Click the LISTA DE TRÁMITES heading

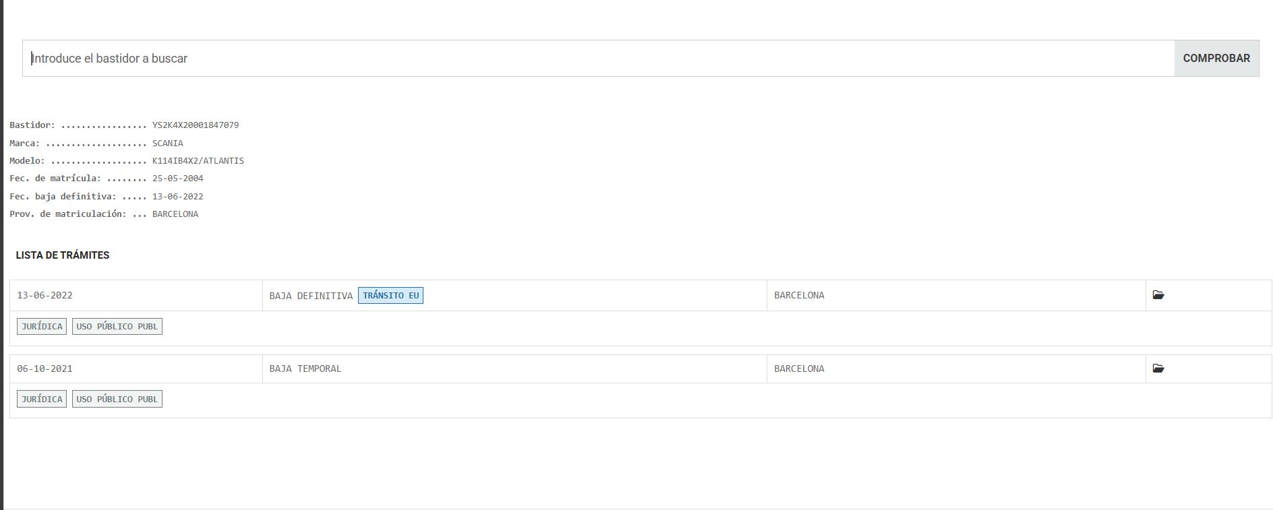[x=63, y=255]
